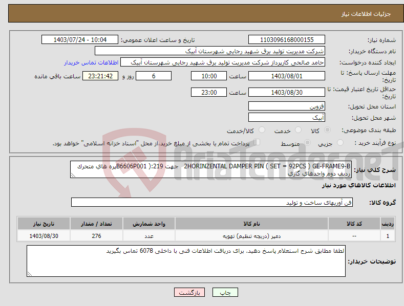The width and height of the screenshot is (404, 306).
Task: Click the شرح کلی نیاز label
Action: 375,170
